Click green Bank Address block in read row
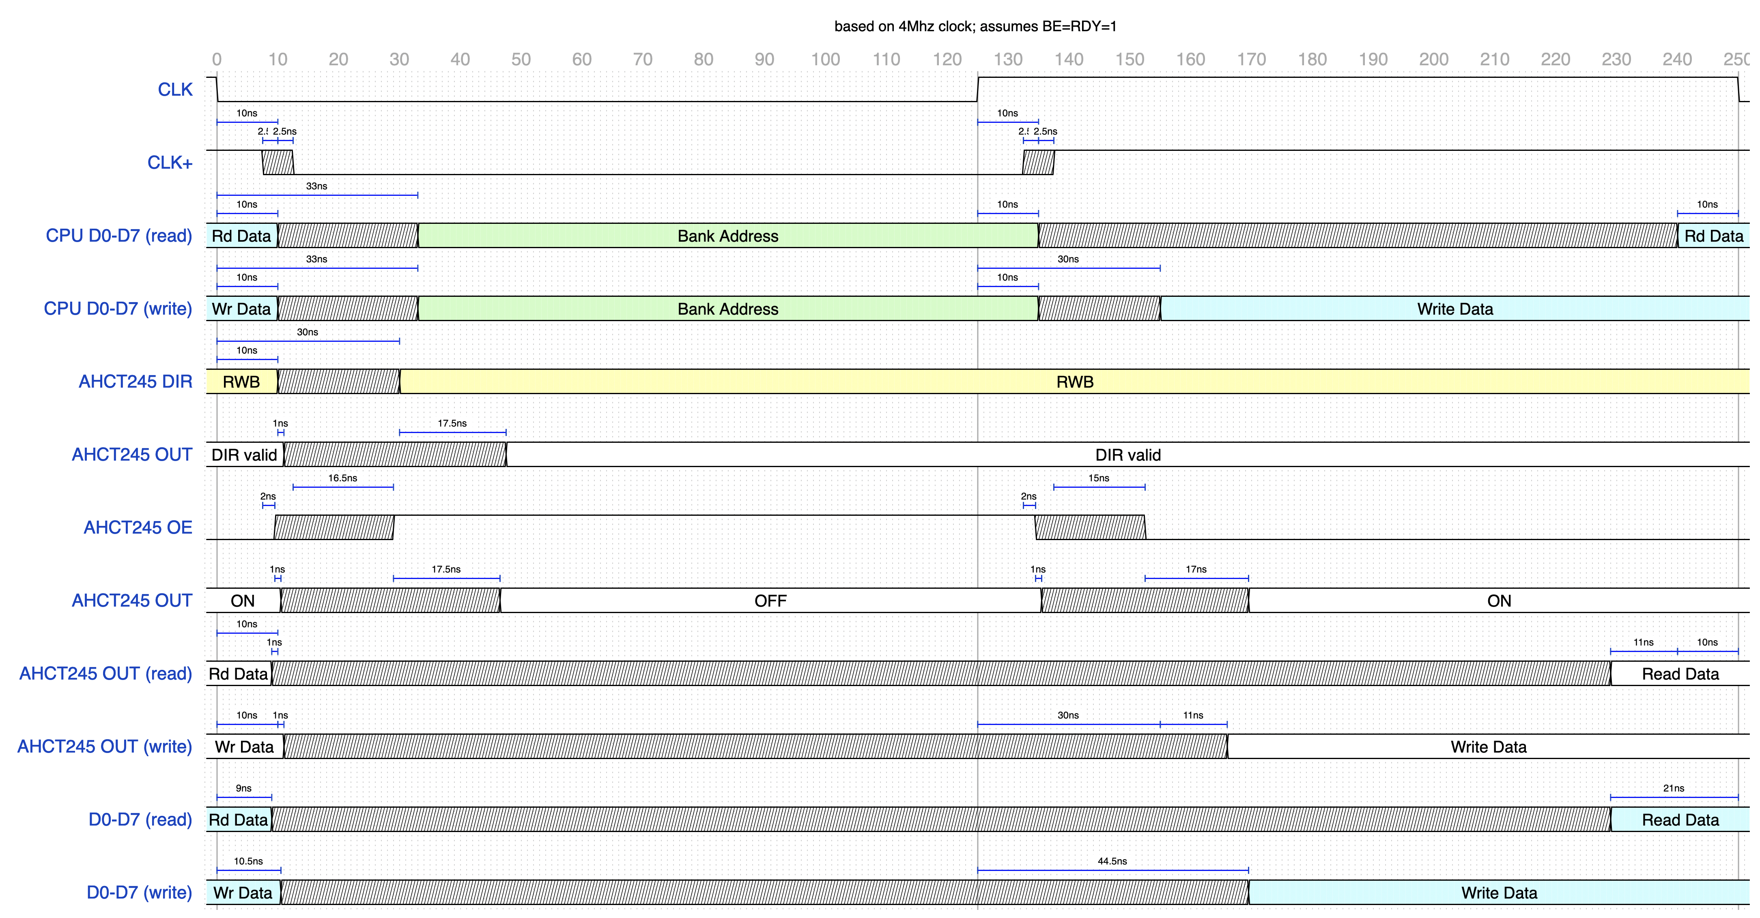The image size is (1760, 918). pos(727,236)
